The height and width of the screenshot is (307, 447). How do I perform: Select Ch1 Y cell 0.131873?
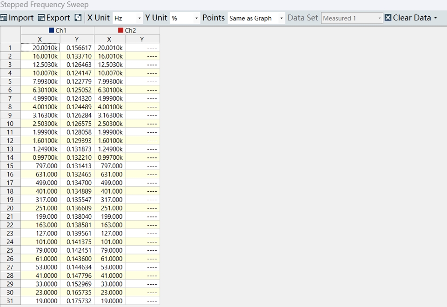tap(77, 149)
